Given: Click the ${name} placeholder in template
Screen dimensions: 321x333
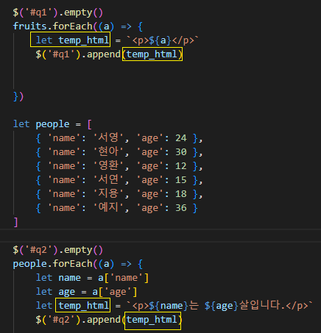Looking at the screenshot, I should [169, 306].
